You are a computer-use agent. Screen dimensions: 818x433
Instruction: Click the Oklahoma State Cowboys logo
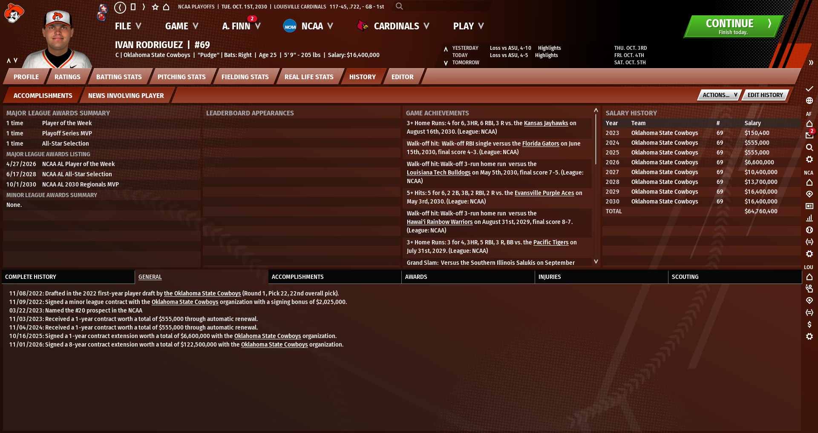point(14,13)
